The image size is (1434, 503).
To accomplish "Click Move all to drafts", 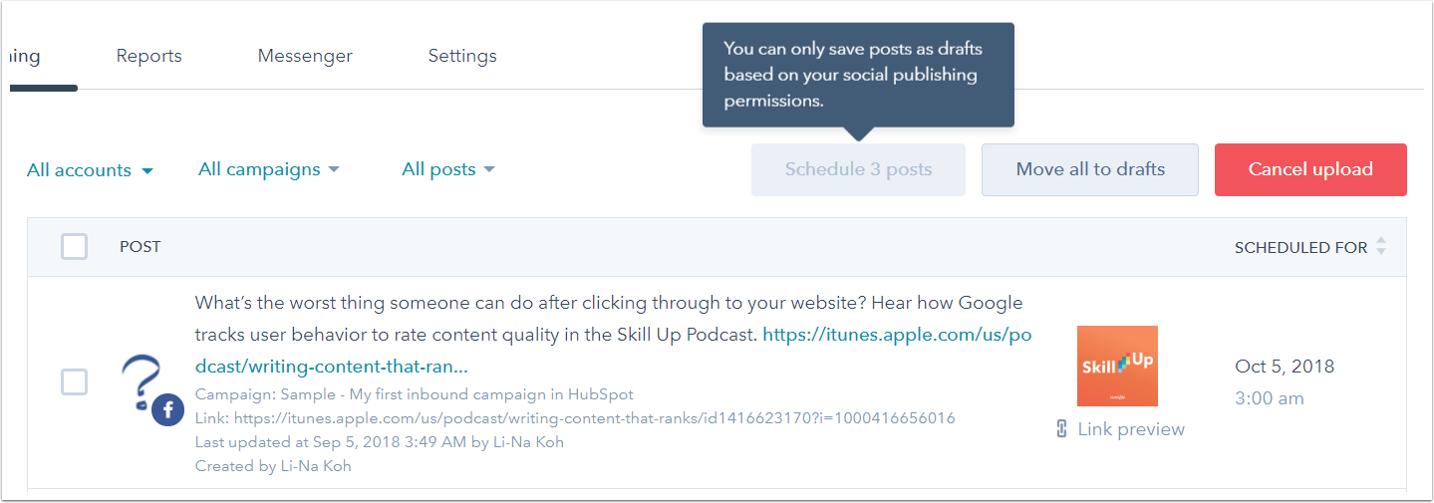I will (x=1090, y=169).
